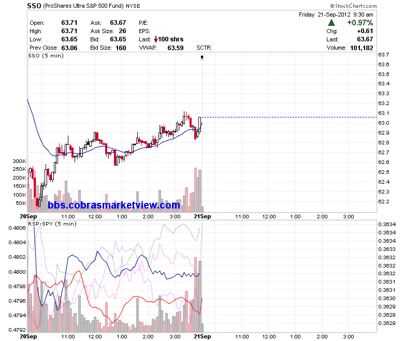Click the SSO (5 min) chart label
The image size is (404, 341).
pos(46,55)
